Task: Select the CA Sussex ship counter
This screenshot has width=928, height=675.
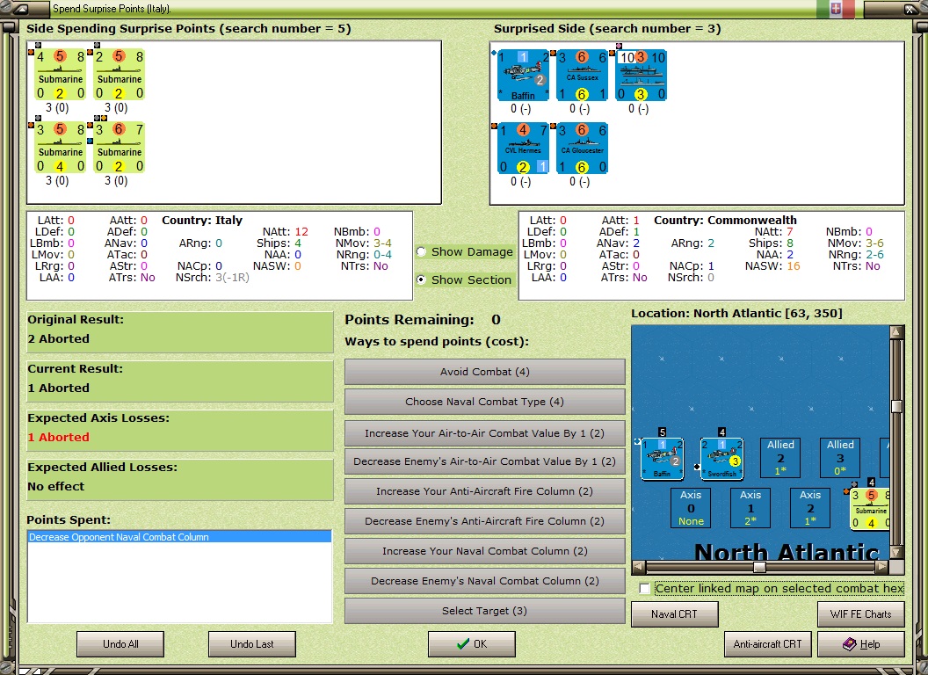Action: tap(582, 76)
